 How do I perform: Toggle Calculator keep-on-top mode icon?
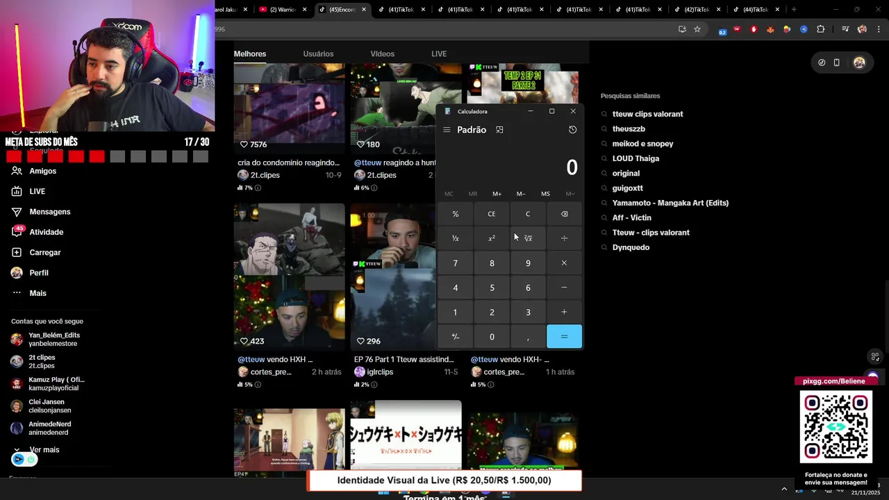[x=499, y=130]
